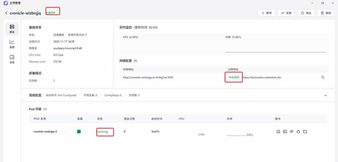Collapse the 高级配置 section chevron
338x162 pixels.
[325, 95]
